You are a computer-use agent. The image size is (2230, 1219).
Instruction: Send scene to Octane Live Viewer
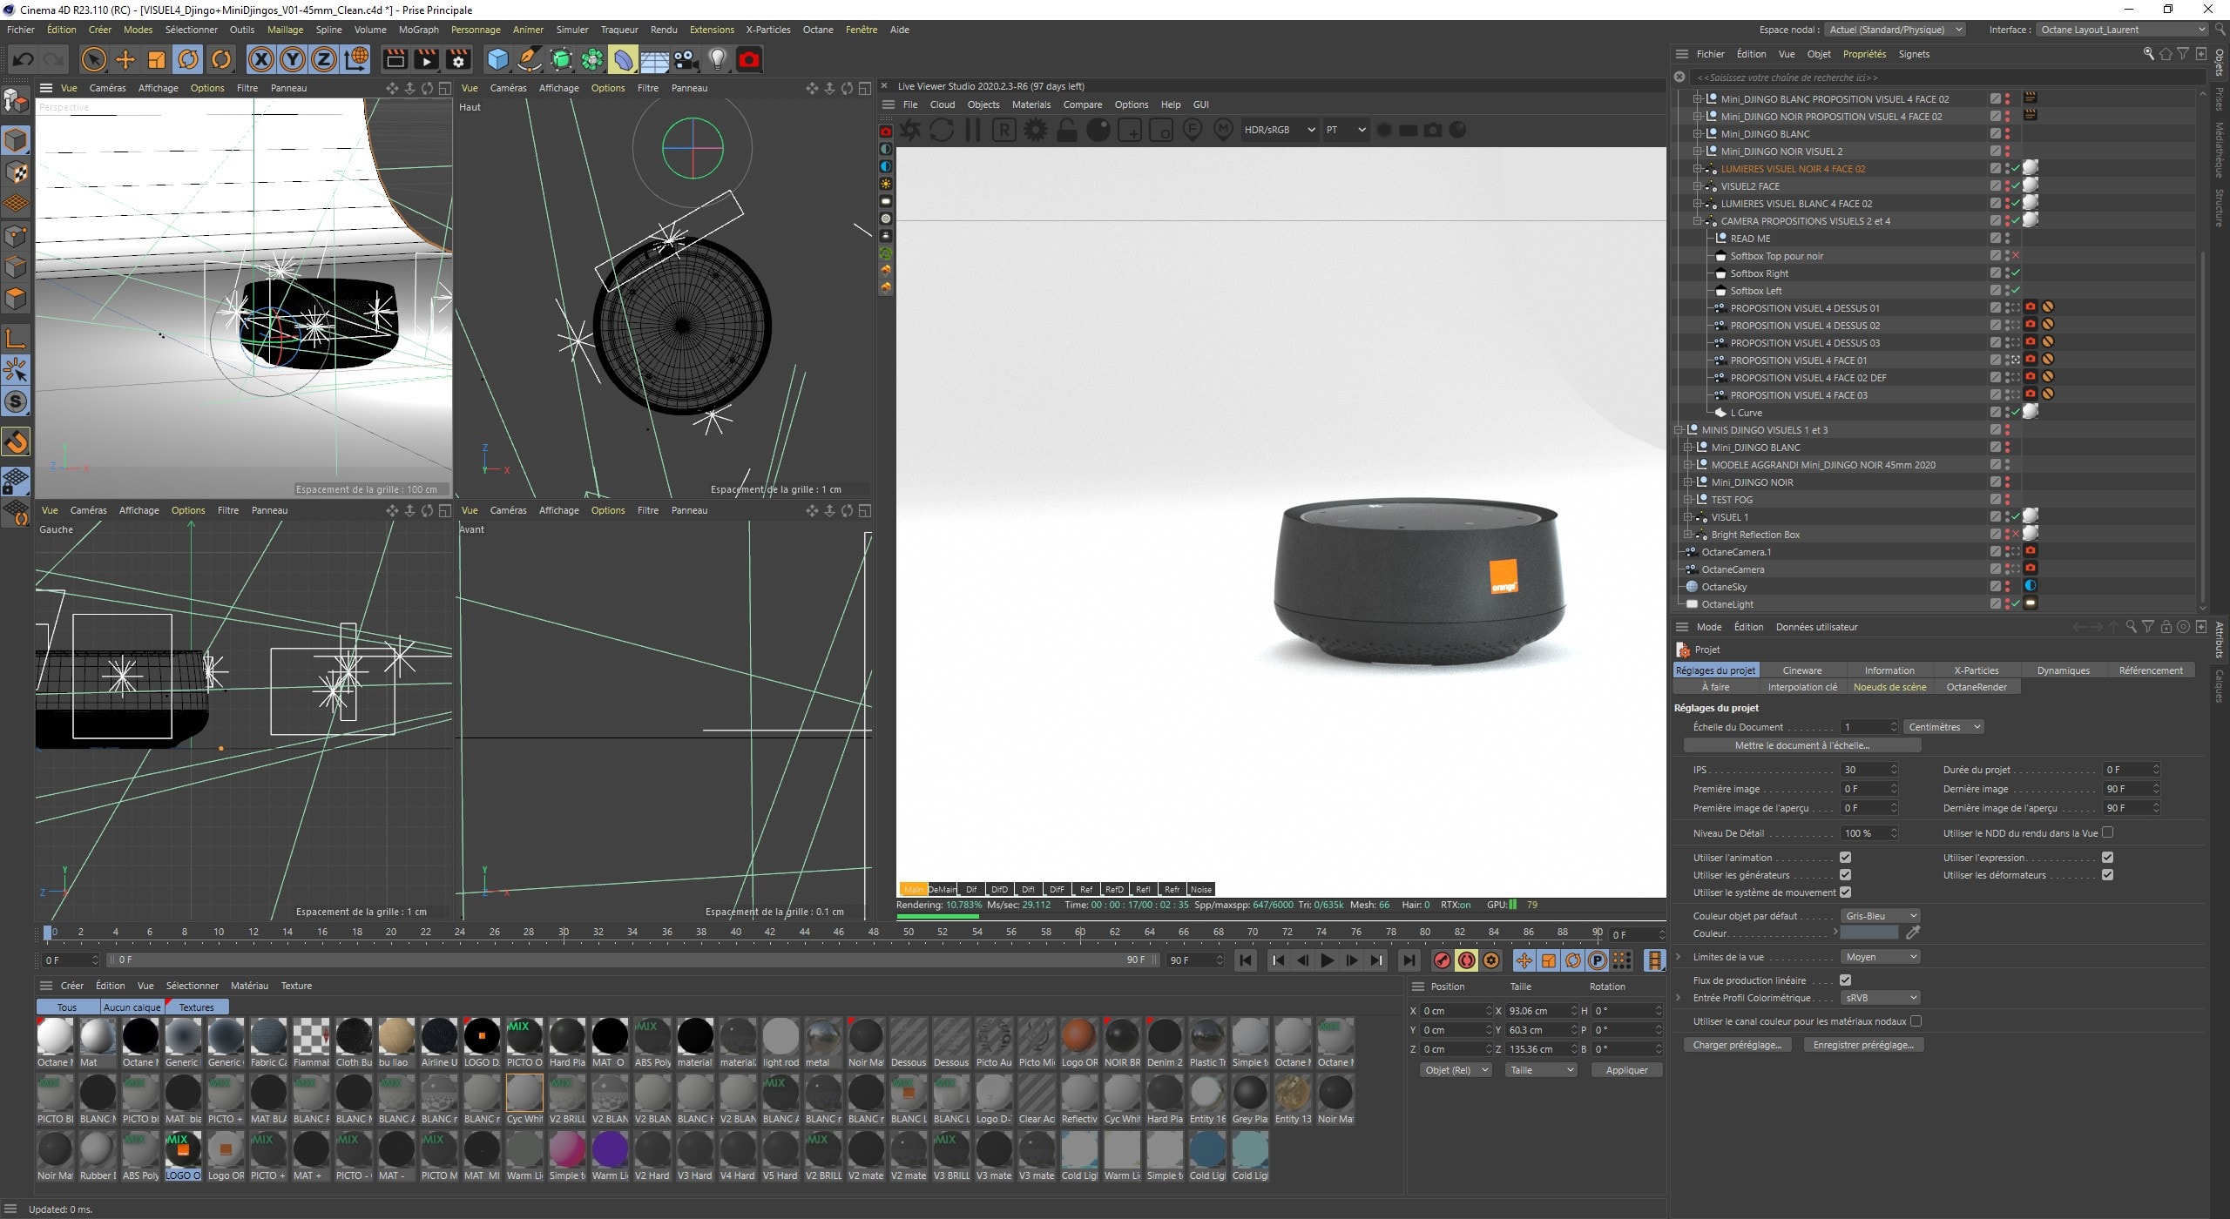click(910, 131)
